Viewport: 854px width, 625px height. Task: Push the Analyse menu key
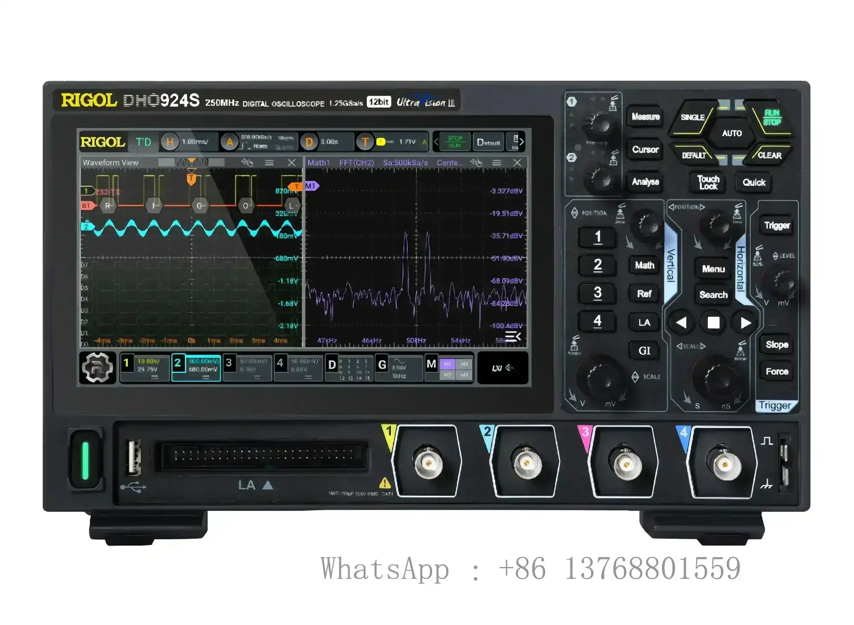[x=645, y=182]
